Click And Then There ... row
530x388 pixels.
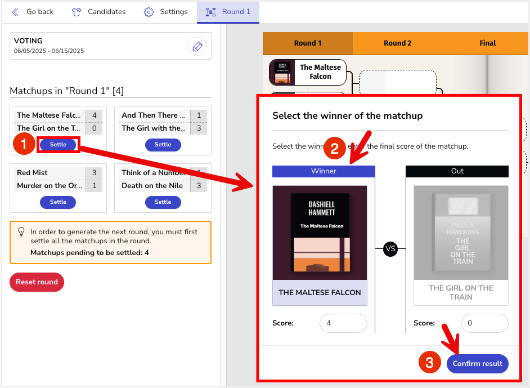[164, 115]
